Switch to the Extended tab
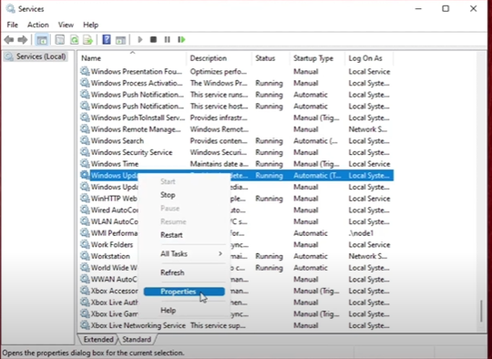 98,339
